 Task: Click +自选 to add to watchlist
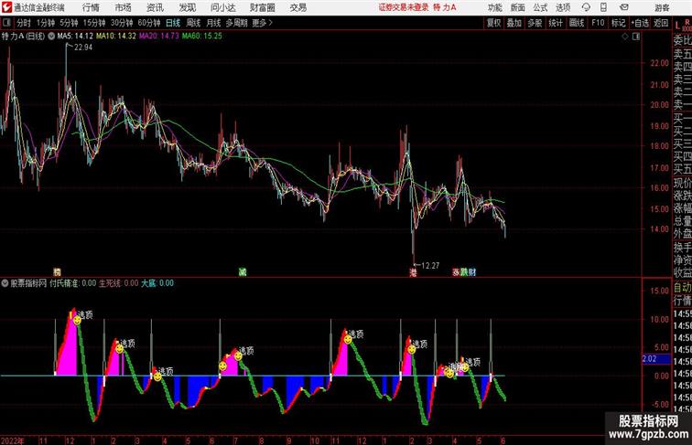640,23
